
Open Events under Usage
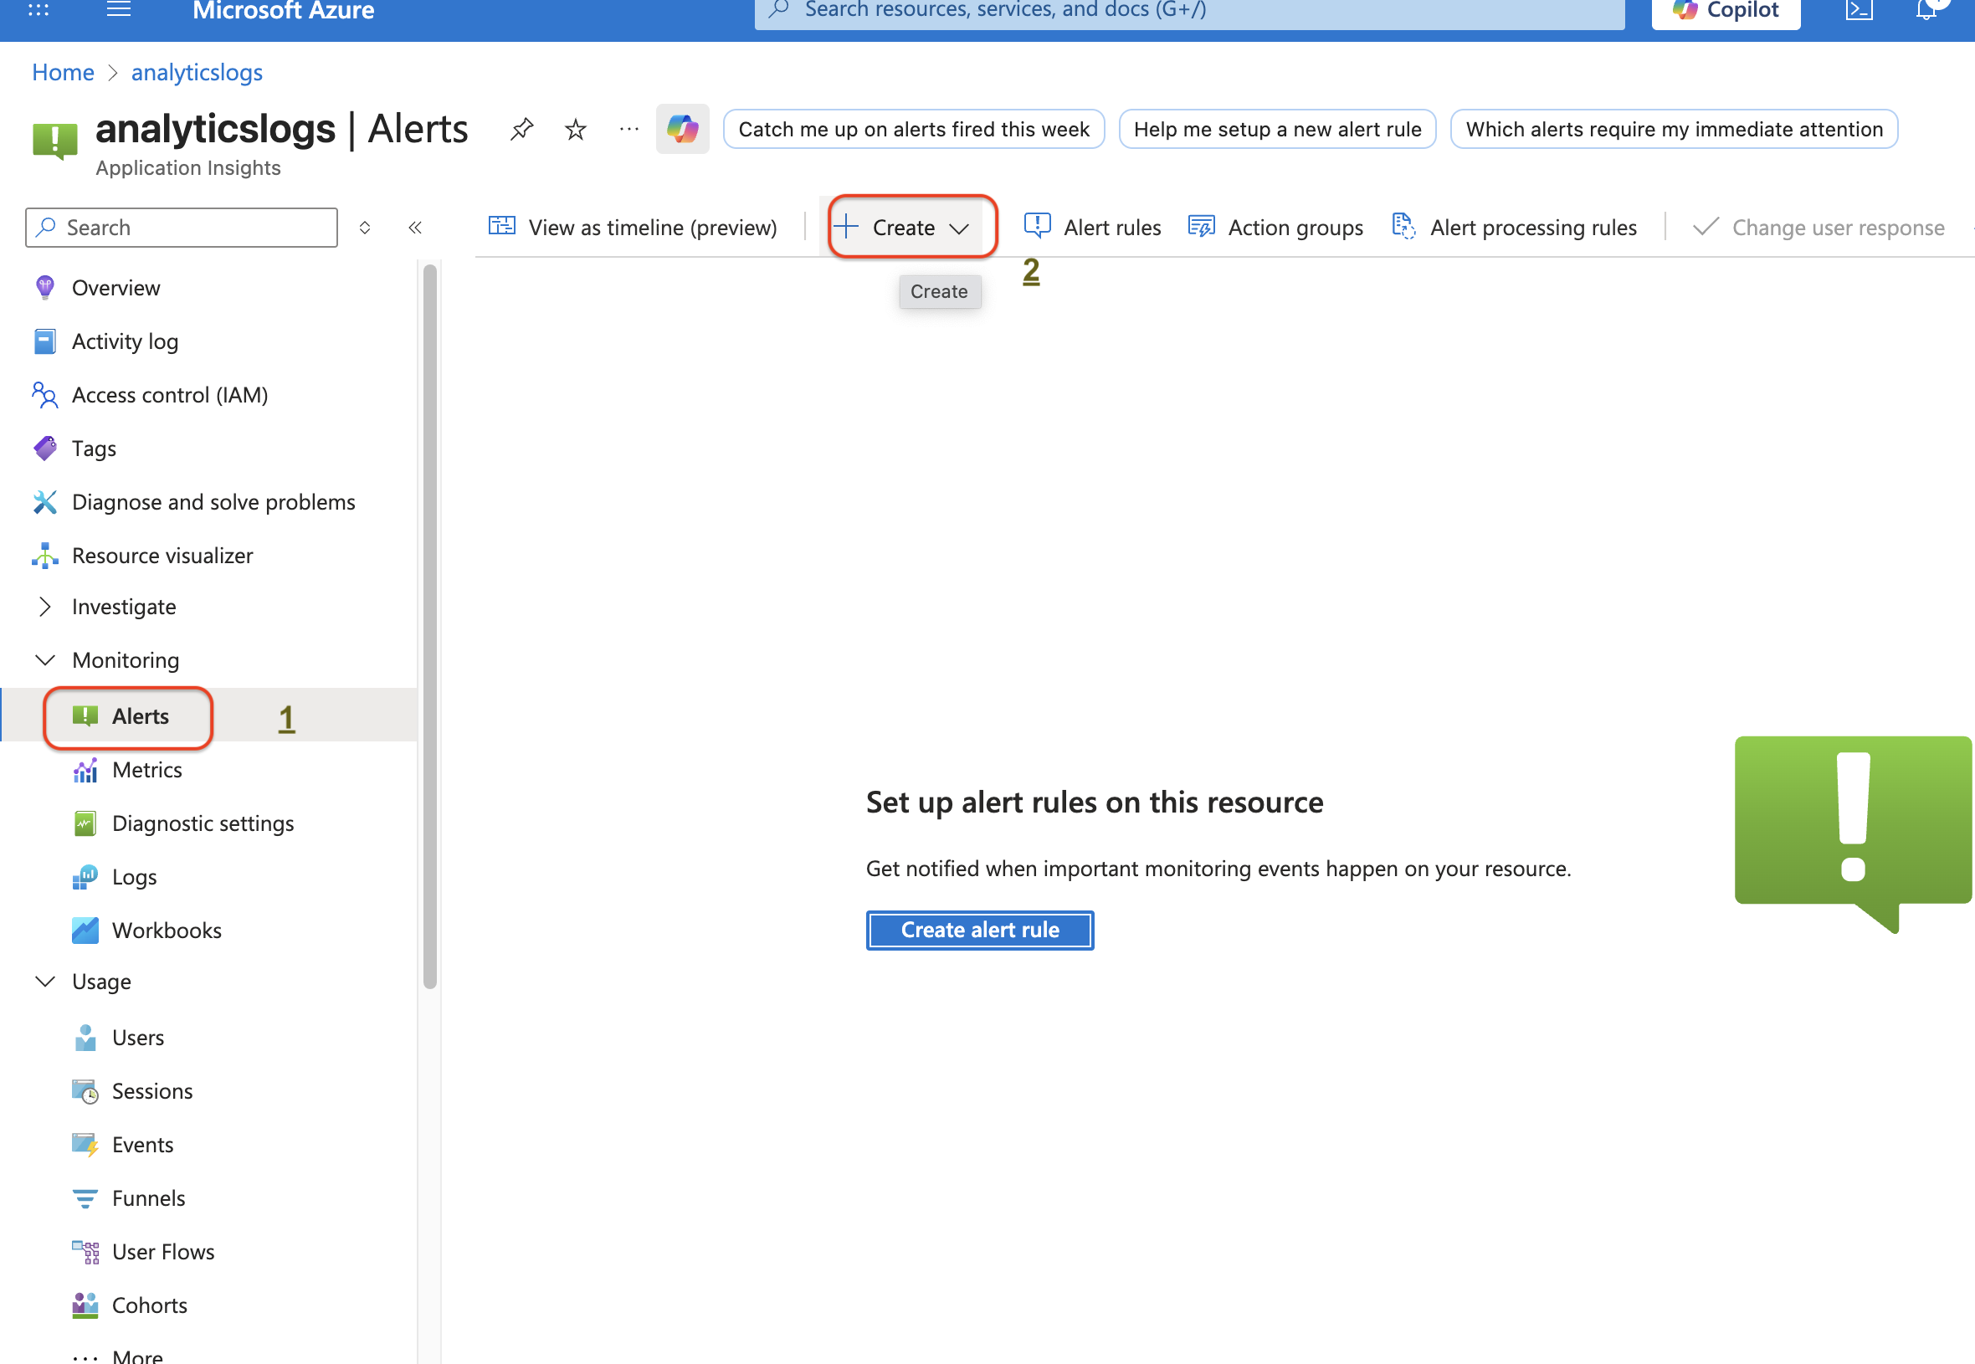(x=143, y=1145)
